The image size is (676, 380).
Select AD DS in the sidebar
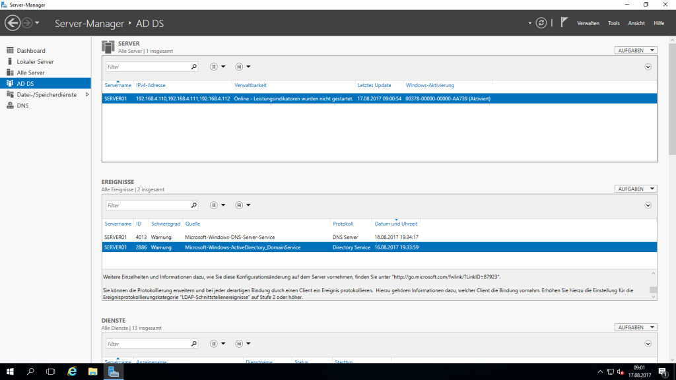click(46, 84)
